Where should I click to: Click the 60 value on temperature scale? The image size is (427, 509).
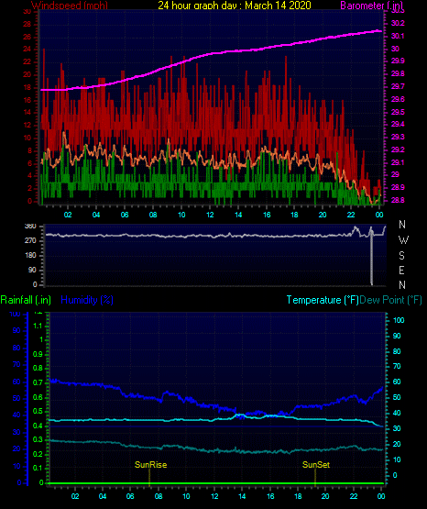click(x=397, y=382)
